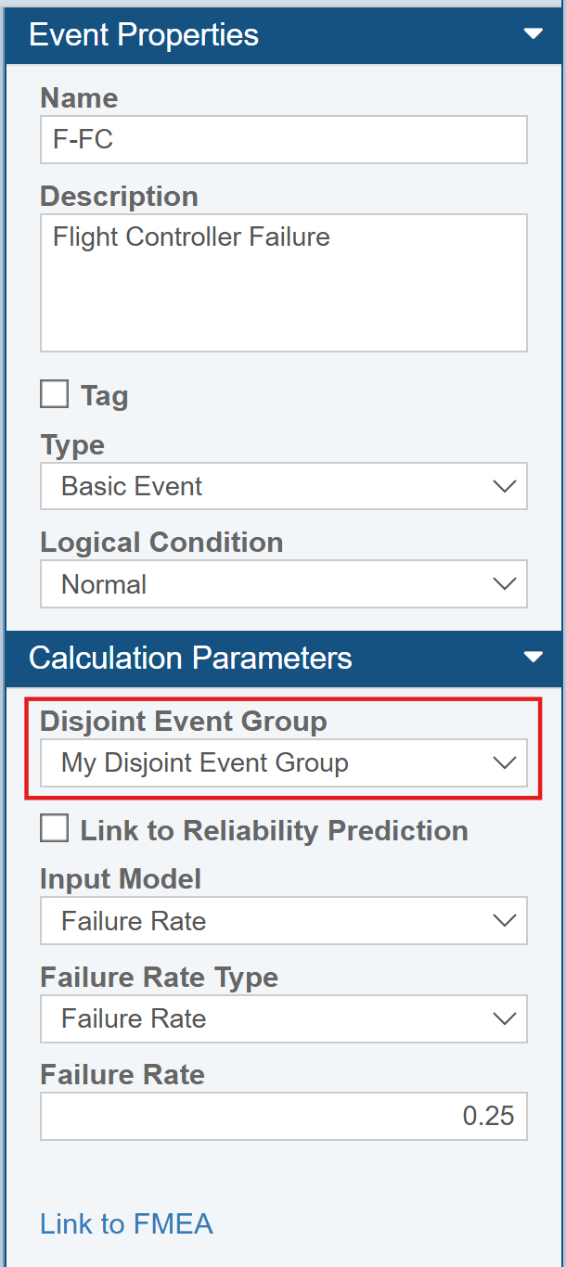Open the Disjoint Event Group dropdown
Screen dimensions: 566x1267
[x=283, y=763]
